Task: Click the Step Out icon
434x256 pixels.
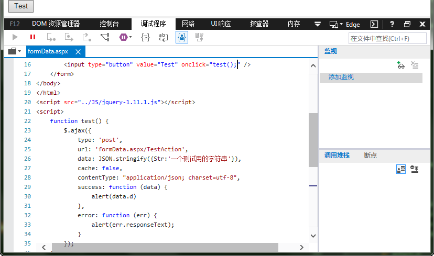Action: (87, 37)
